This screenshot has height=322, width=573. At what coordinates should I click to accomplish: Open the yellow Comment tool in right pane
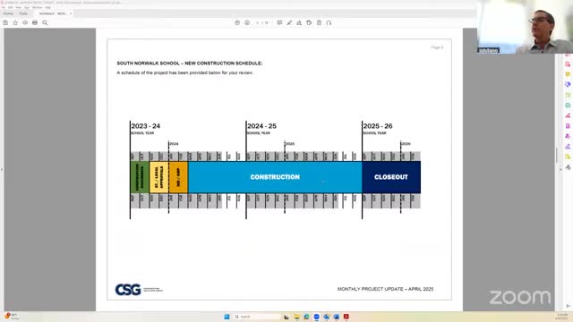click(568, 74)
